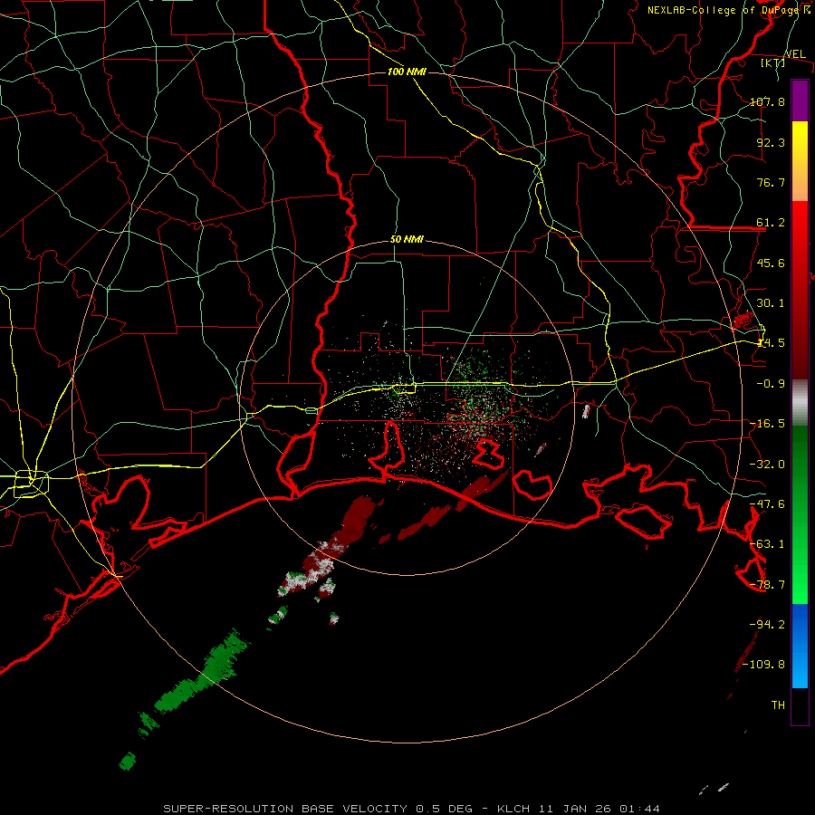
Task: Click the TH threshold label
Action: tap(778, 705)
